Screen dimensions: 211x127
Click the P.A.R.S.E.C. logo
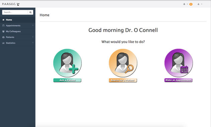pos(11,4)
